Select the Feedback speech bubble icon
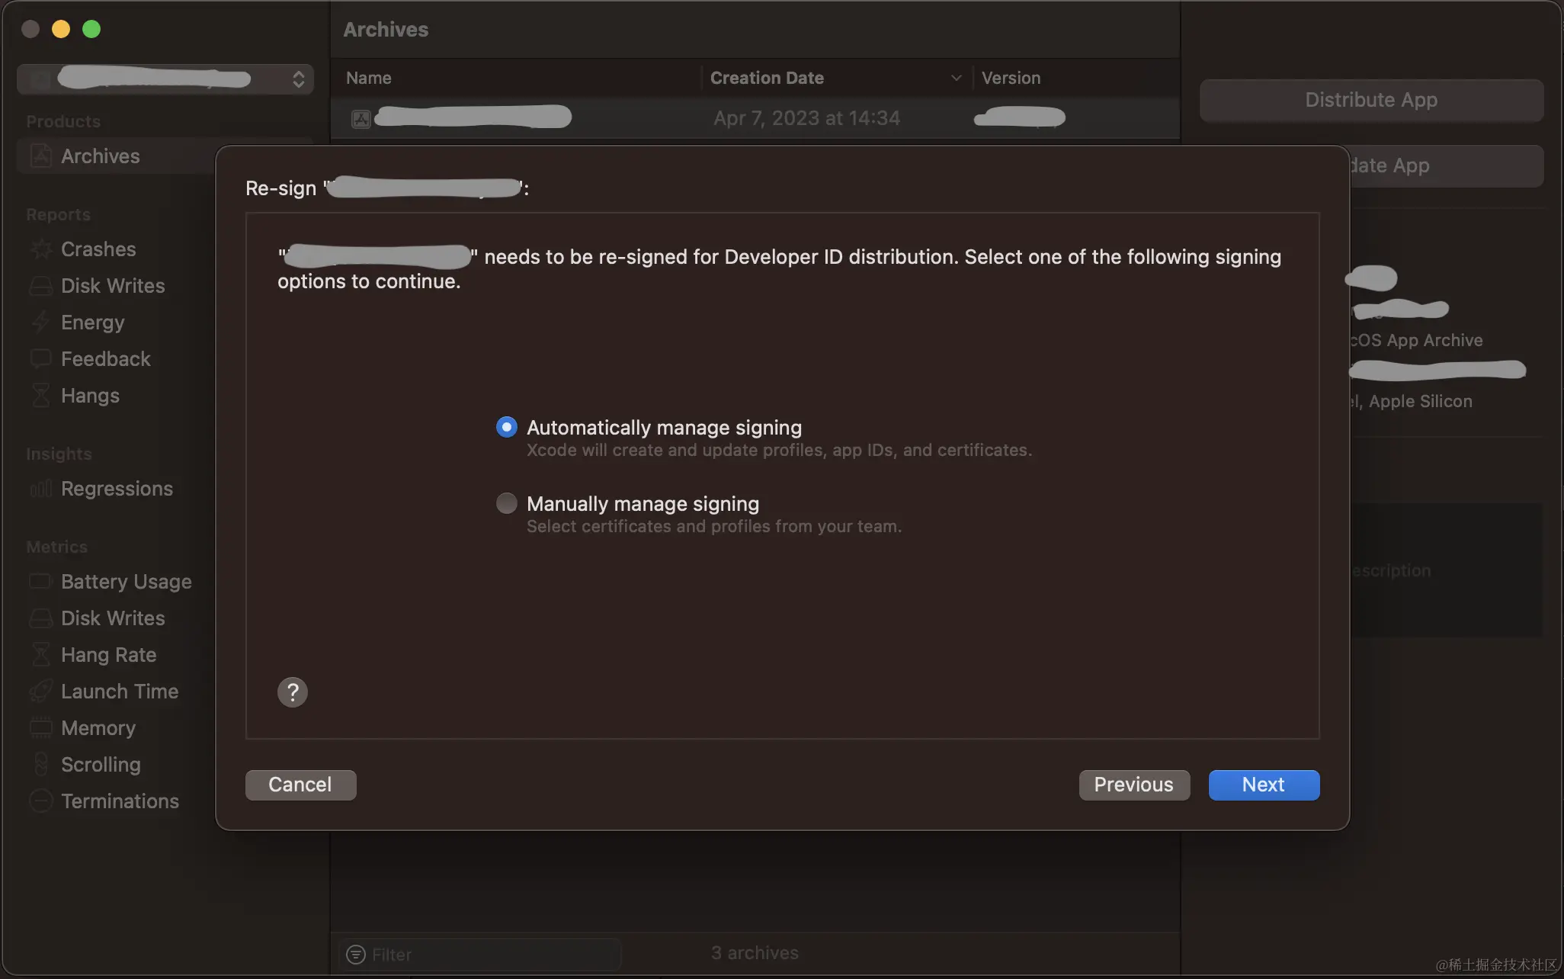 (x=41, y=358)
